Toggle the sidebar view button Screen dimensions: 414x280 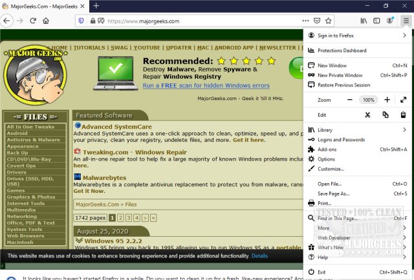click(x=376, y=21)
